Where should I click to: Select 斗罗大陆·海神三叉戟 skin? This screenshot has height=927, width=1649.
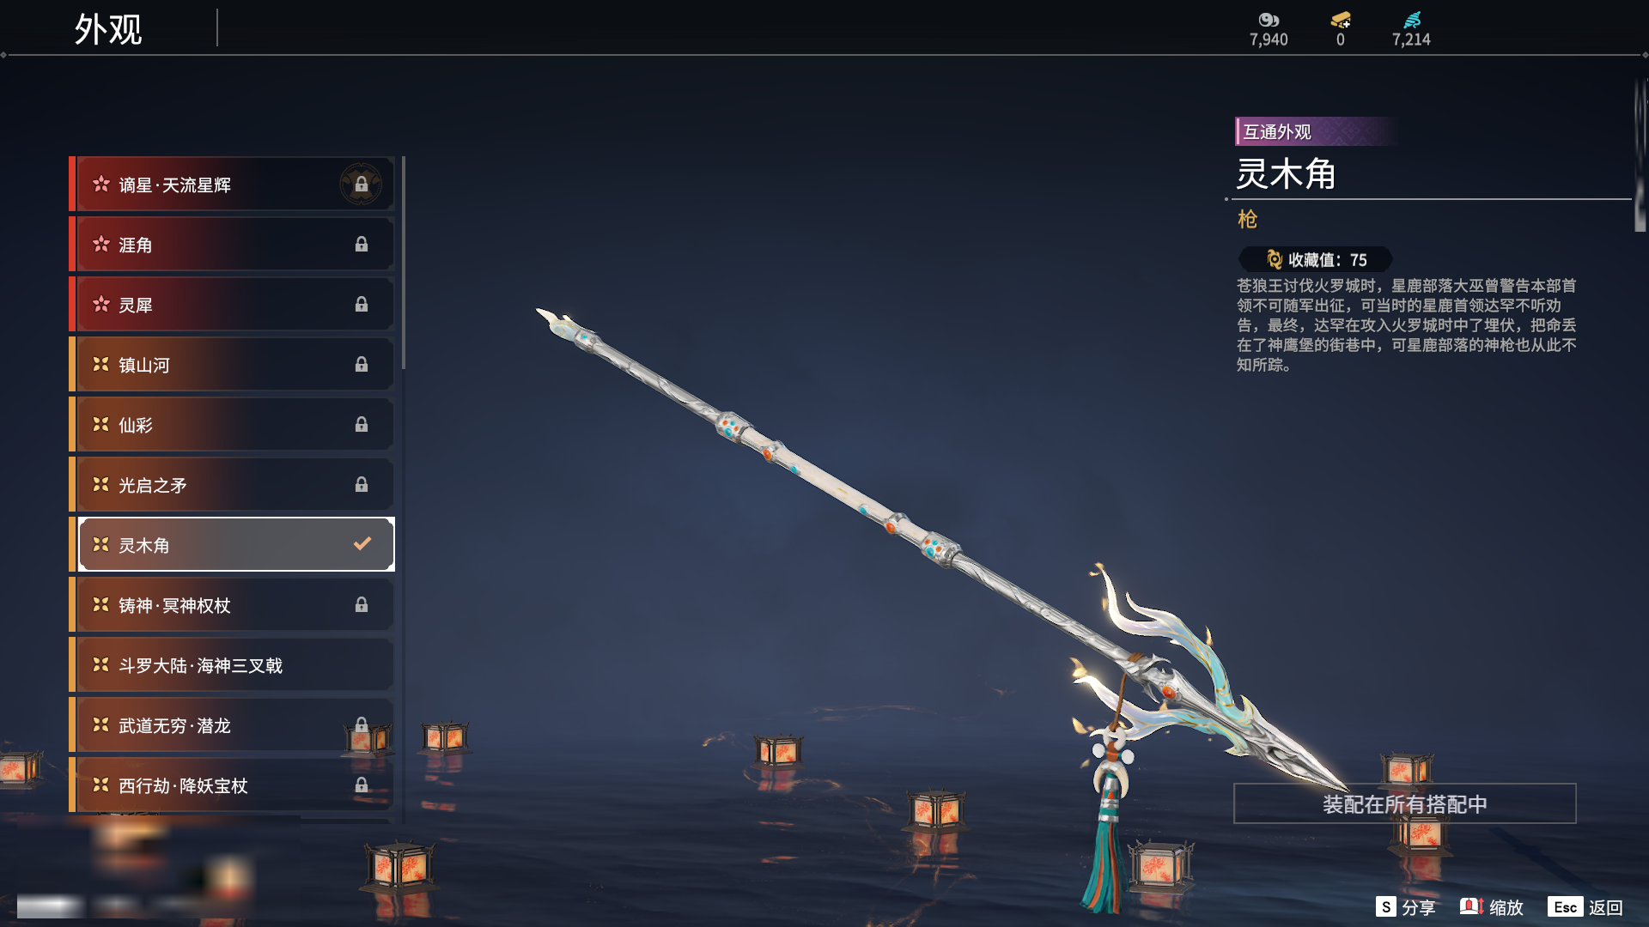point(232,665)
